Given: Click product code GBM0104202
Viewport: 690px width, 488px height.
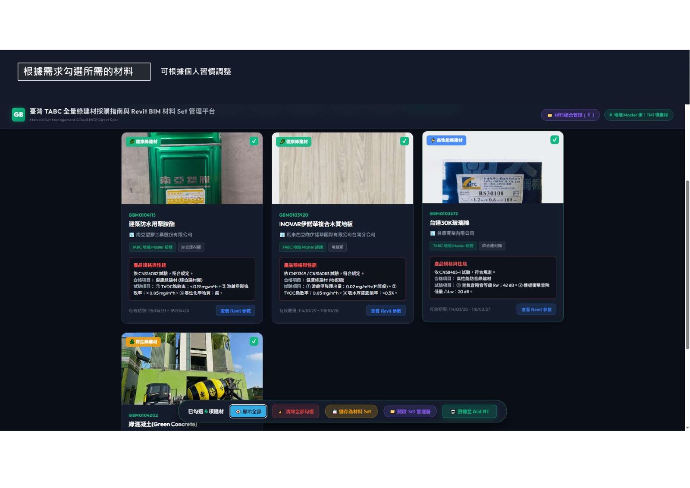Looking at the screenshot, I should click(143, 416).
